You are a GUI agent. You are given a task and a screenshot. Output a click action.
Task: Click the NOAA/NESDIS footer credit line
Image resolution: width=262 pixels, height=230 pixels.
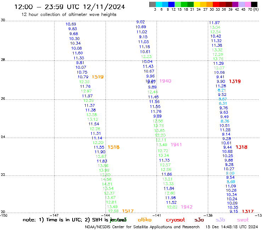click(142, 227)
